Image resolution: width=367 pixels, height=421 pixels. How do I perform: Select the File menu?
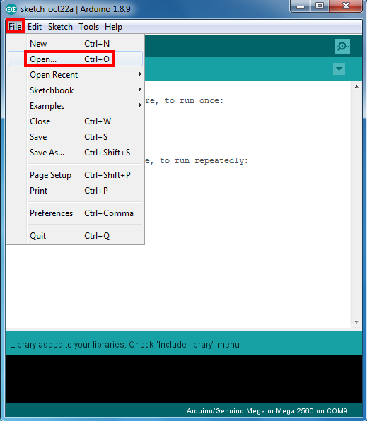coord(15,27)
